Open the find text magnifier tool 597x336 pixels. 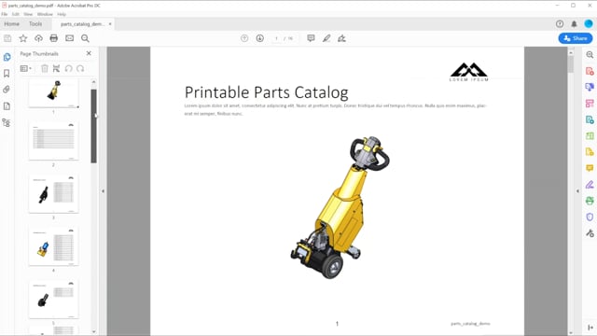(x=85, y=38)
